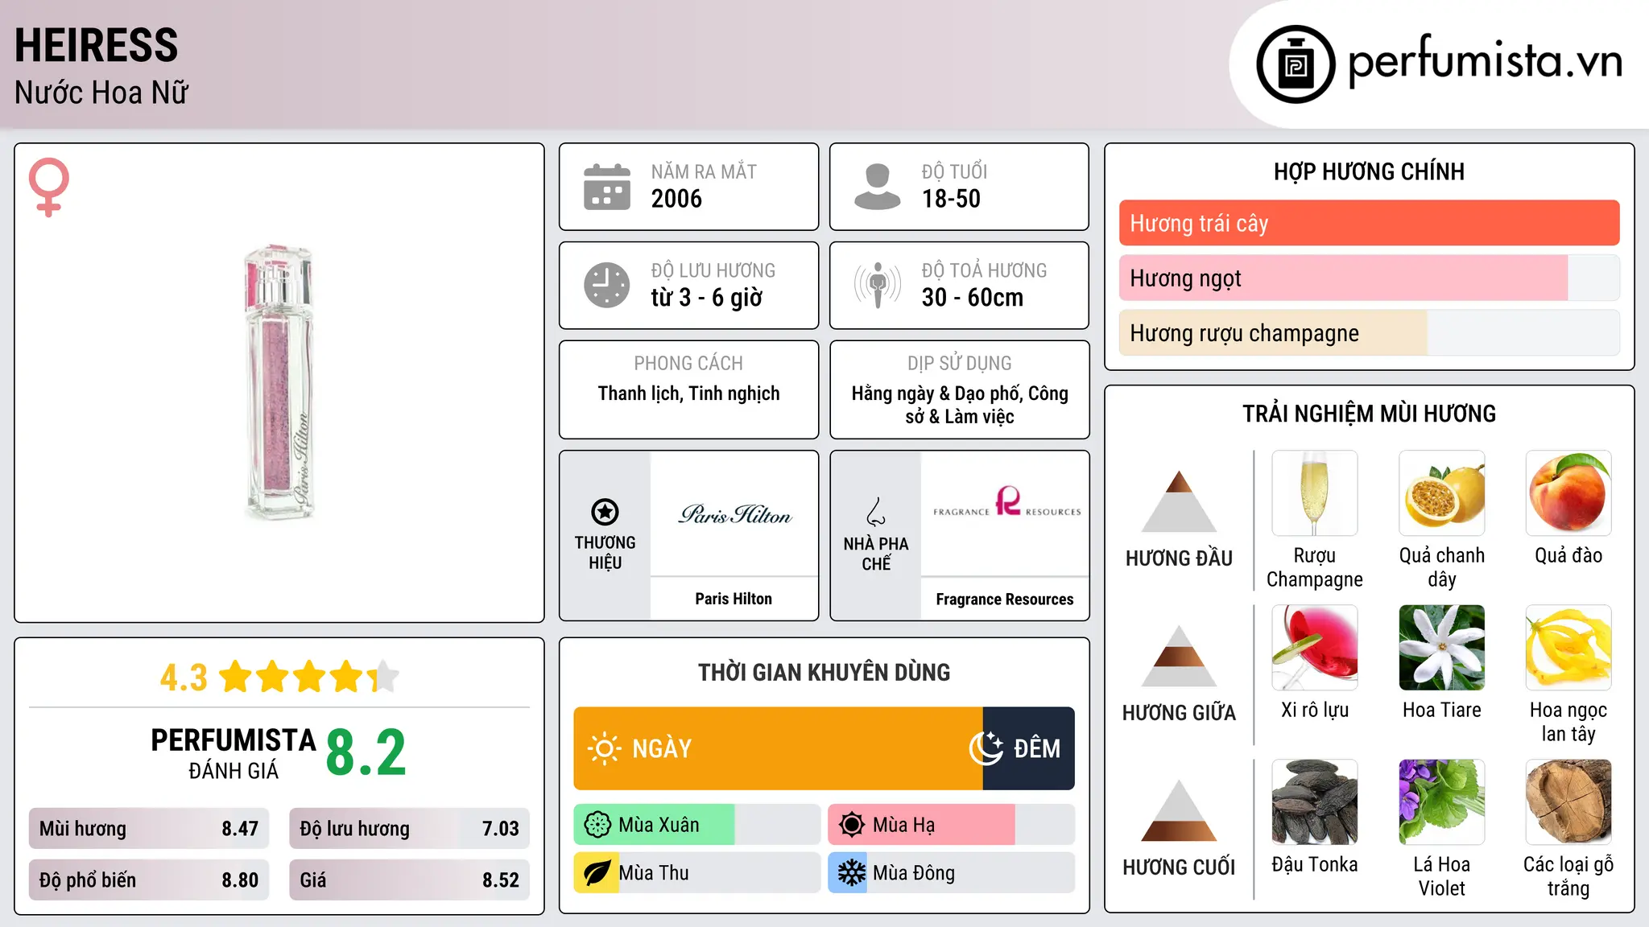Click the Thời gian khuyên dùng heading
Image resolution: width=1649 pixels, height=927 pixels.
[x=824, y=672]
